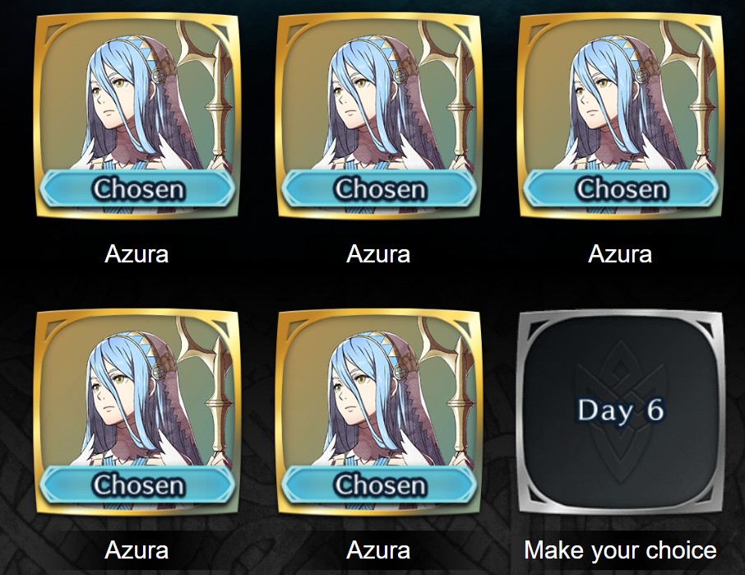This screenshot has height=575, width=745.
Task: Click Chosen badge on top-middle portrait
Action: pos(379,189)
